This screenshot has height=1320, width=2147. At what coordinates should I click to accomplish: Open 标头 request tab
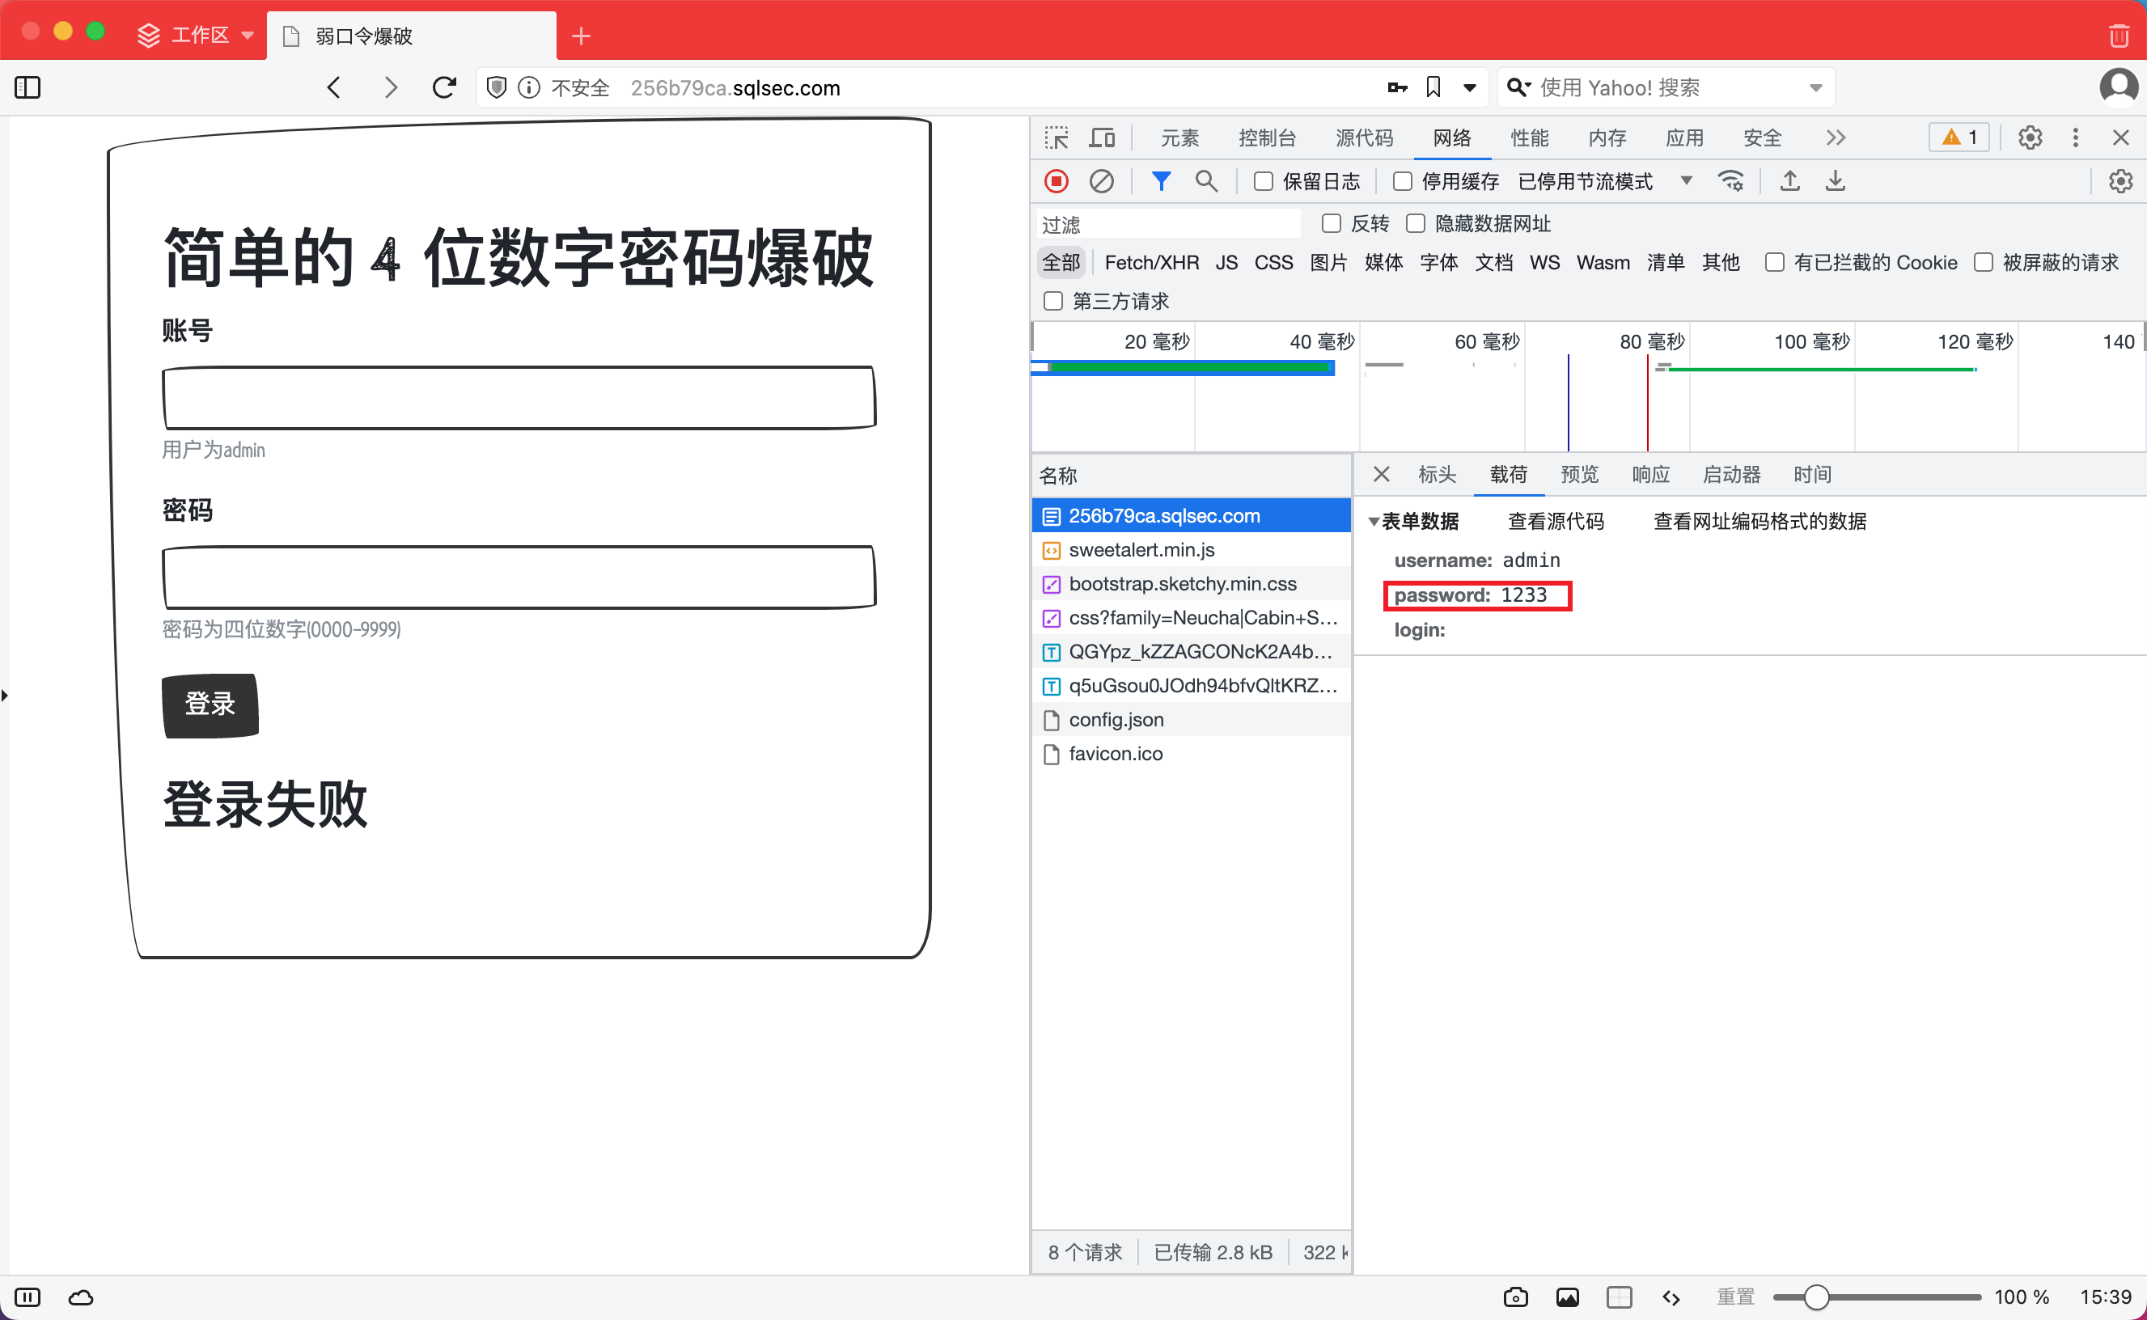point(1438,474)
